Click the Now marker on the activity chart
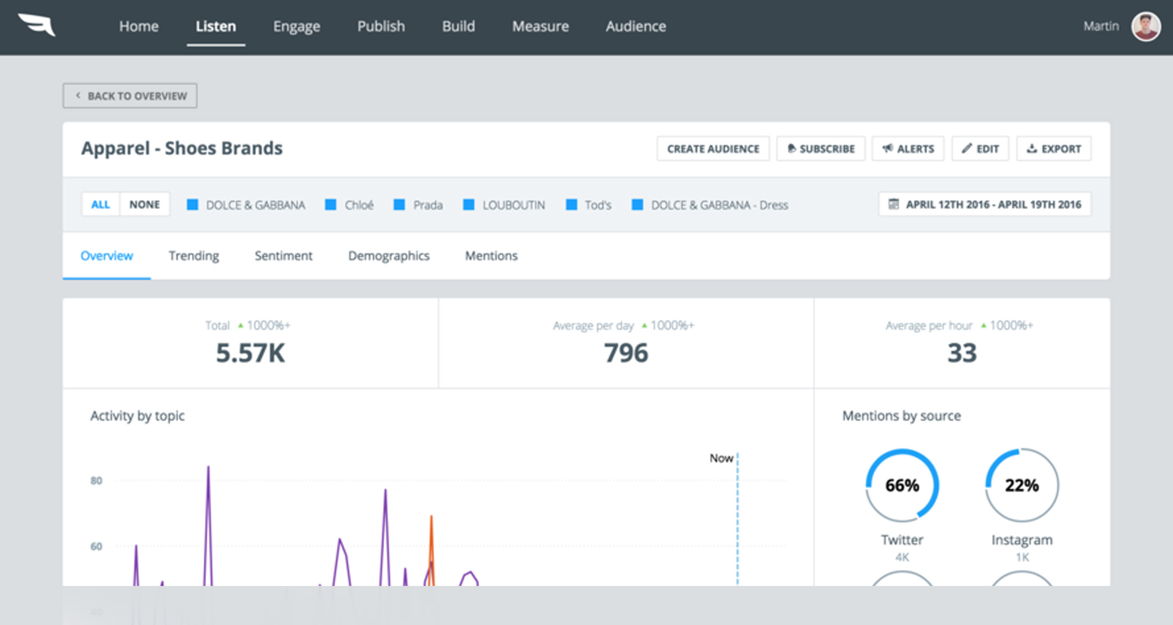Image resolution: width=1173 pixels, height=625 pixels. click(x=722, y=458)
